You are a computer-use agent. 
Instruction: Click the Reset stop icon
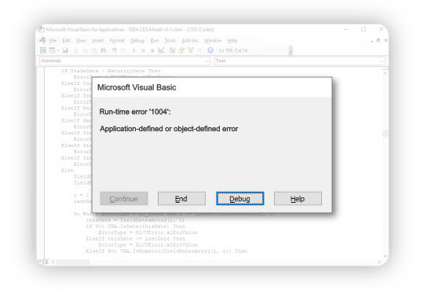(x=152, y=50)
